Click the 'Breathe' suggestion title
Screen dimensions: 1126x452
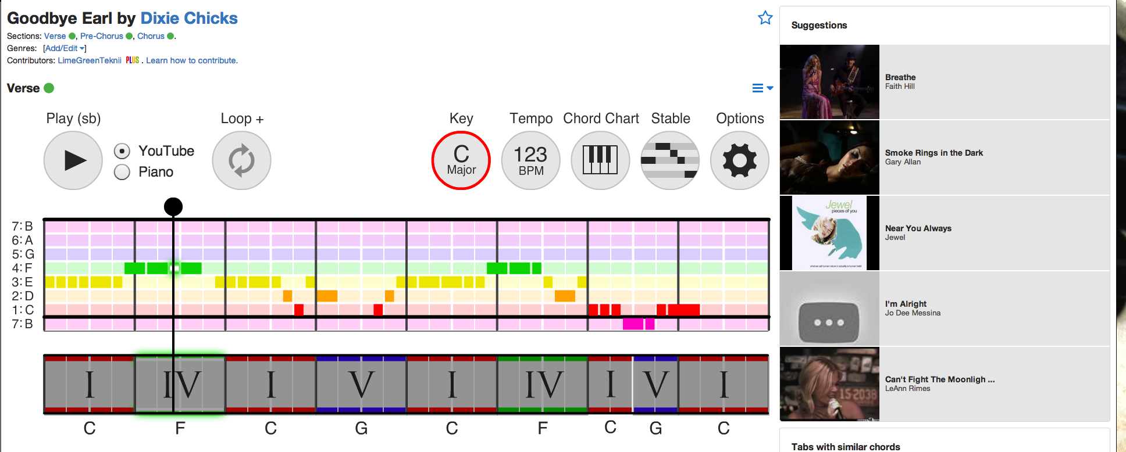[900, 77]
